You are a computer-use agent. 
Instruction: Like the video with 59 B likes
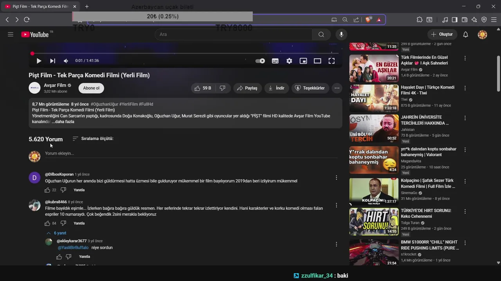[x=203, y=88]
